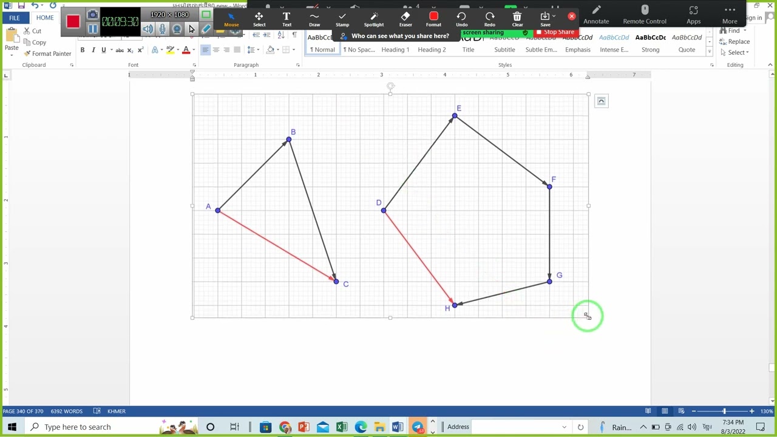The width and height of the screenshot is (777, 437).
Task: Align text left
Action: click(205, 50)
